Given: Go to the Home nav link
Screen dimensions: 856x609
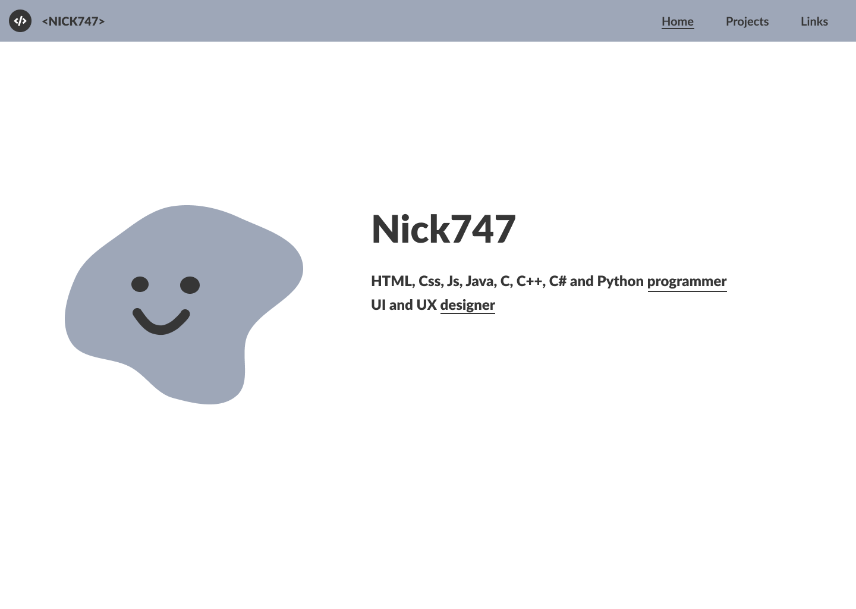Looking at the screenshot, I should (x=678, y=21).
